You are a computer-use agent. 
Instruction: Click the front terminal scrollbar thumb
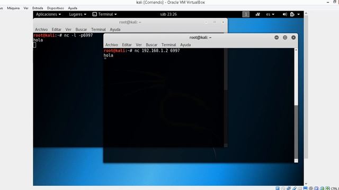point(296,132)
